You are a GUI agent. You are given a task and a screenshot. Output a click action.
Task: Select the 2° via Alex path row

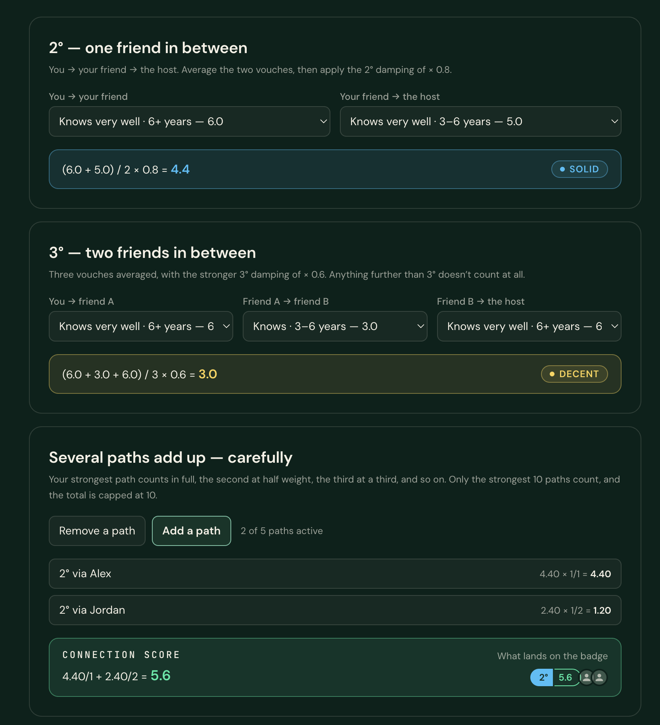(x=335, y=573)
